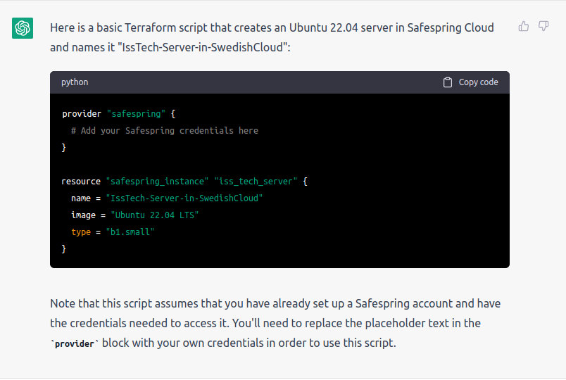Click the provider "safespring" line
This screenshot has width=566, height=380.
click(x=119, y=114)
